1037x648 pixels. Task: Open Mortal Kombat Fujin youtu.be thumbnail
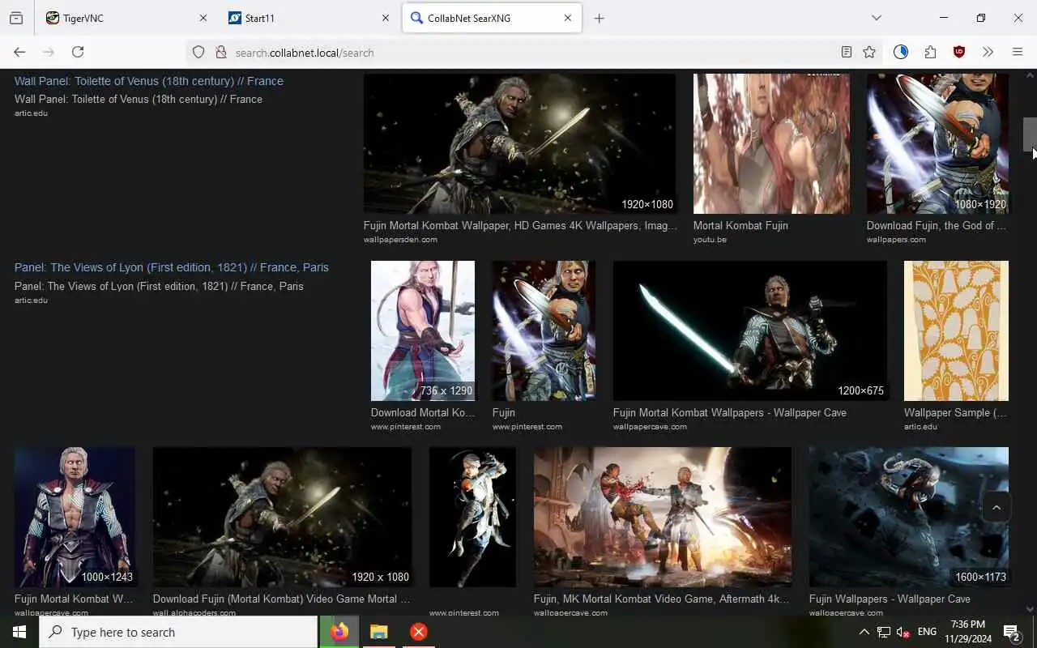pos(771,143)
